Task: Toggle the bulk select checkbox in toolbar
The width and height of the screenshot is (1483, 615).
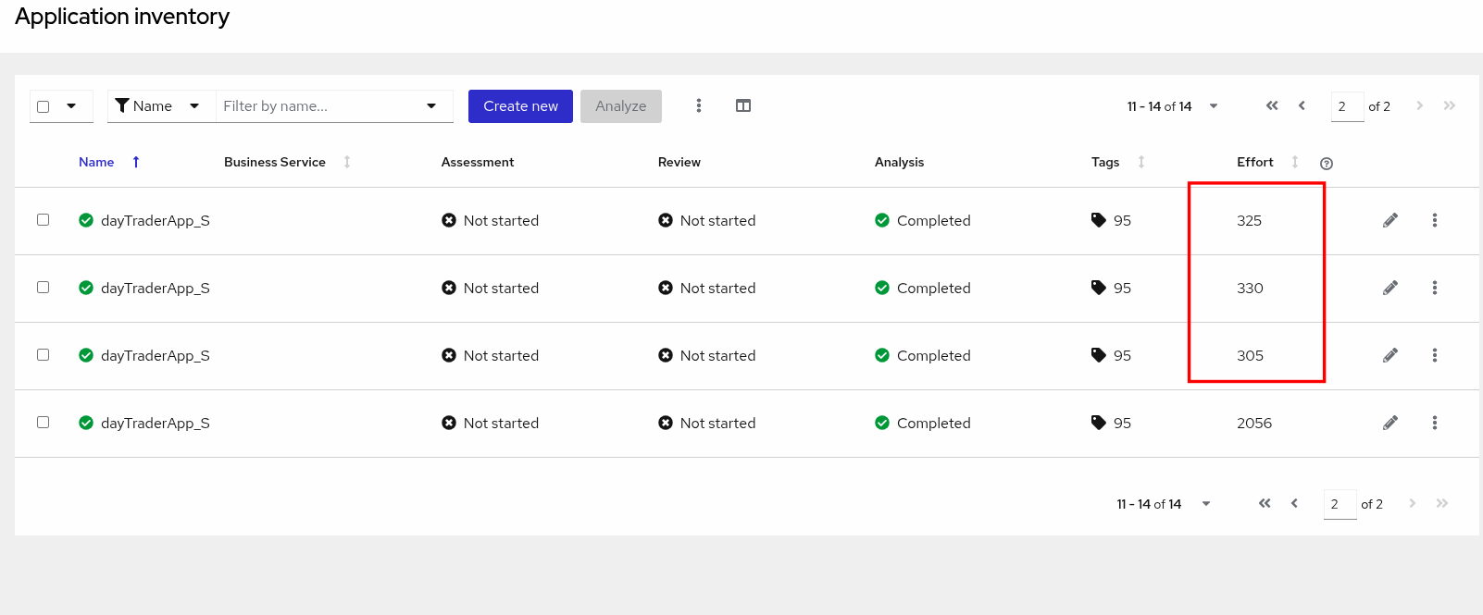Action: click(x=44, y=106)
